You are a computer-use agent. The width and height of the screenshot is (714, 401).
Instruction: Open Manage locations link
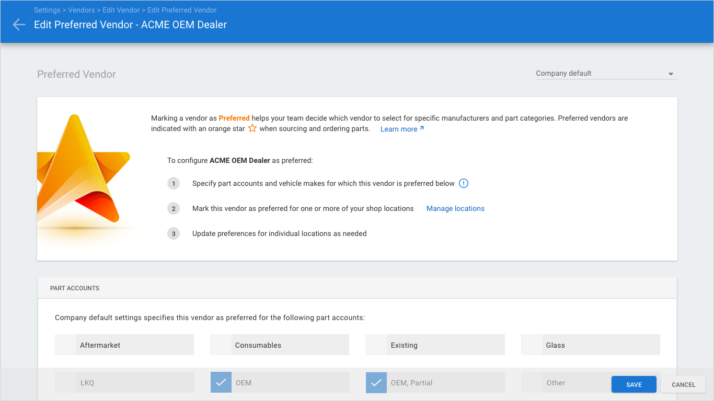pos(455,208)
